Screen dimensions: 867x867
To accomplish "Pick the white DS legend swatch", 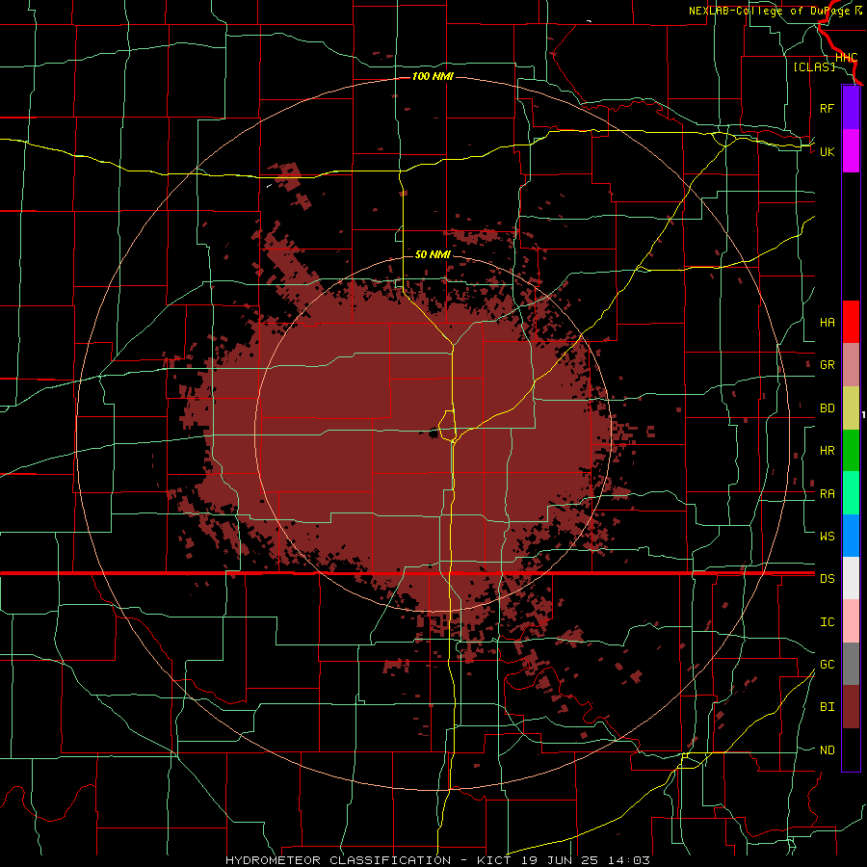I will tap(851, 578).
